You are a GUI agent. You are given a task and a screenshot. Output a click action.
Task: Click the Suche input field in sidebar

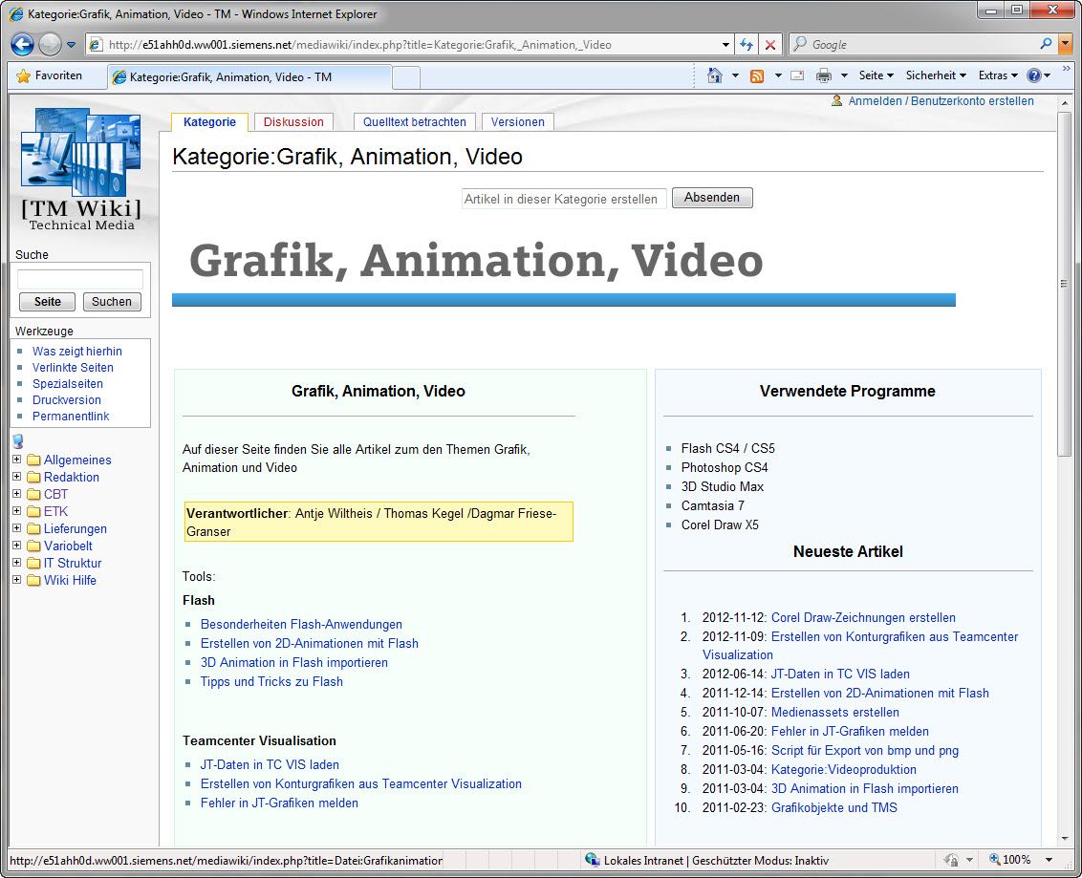(x=80, y=279)
